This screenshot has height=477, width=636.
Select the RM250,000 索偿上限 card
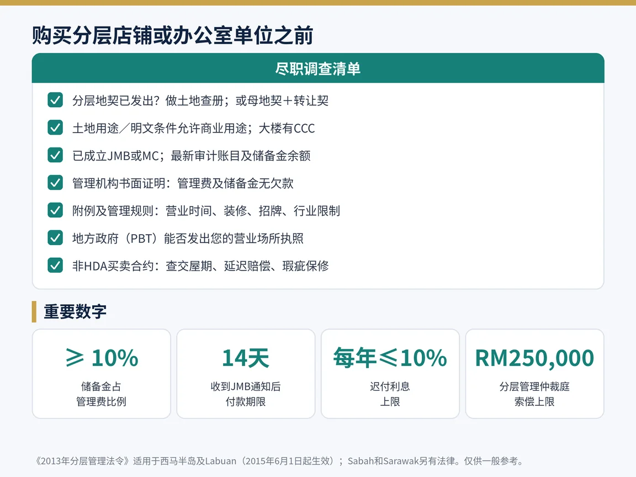coord(534,374)
